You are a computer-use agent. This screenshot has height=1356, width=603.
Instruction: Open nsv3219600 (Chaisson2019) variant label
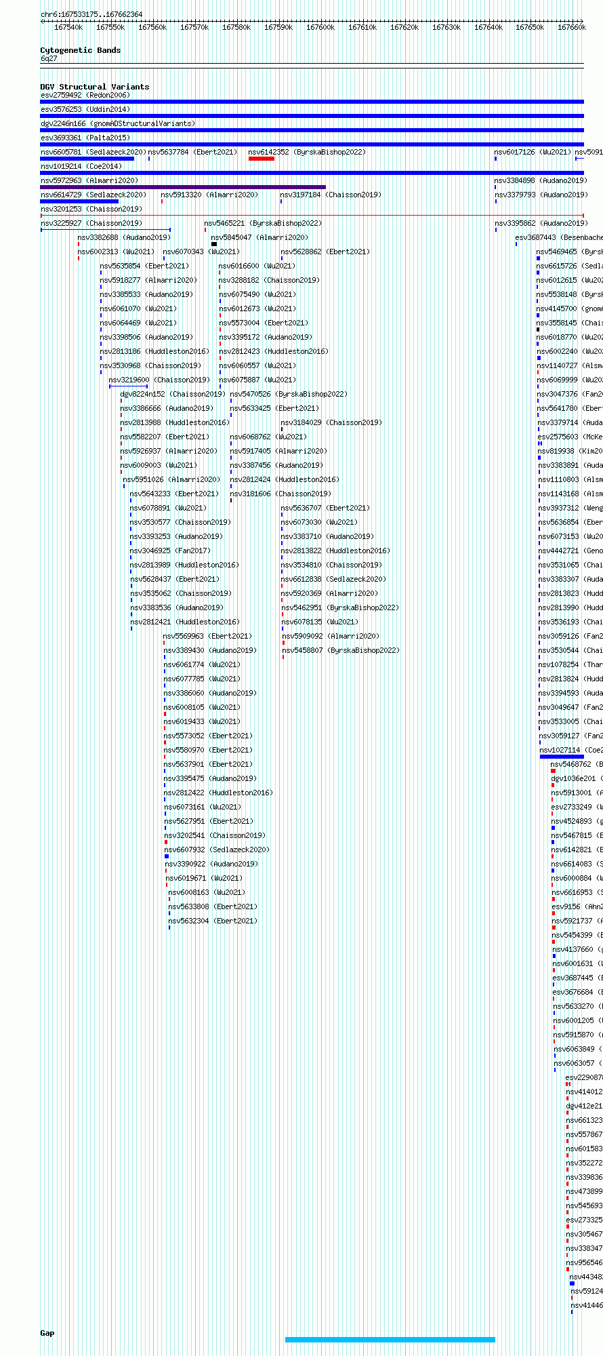point(159,380)
